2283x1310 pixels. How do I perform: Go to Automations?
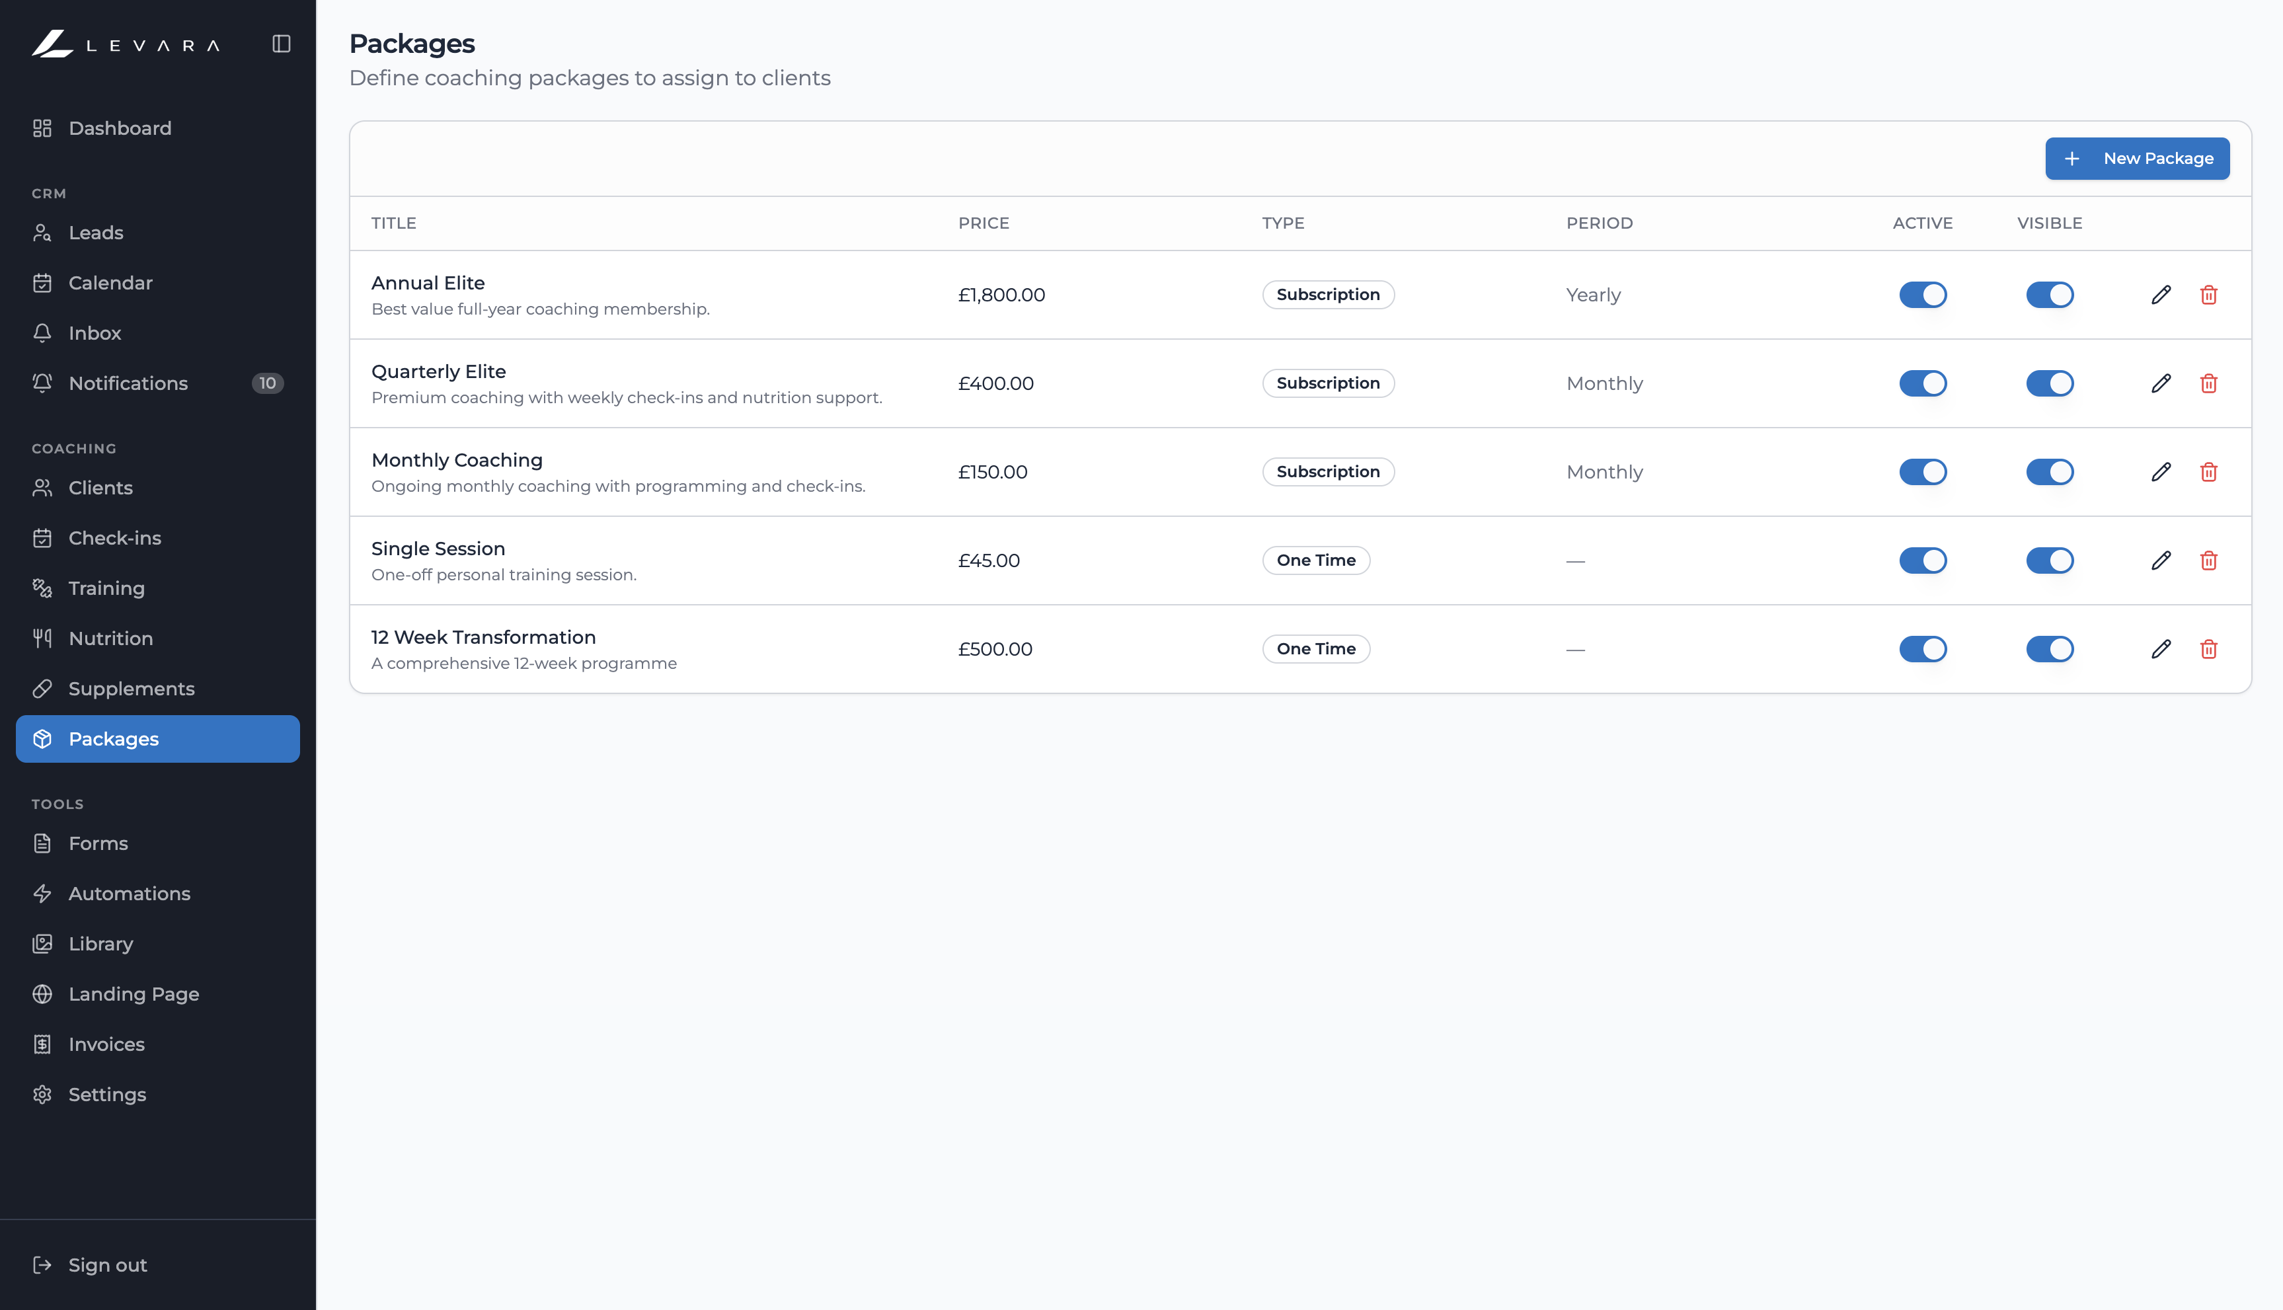point(157,894)
